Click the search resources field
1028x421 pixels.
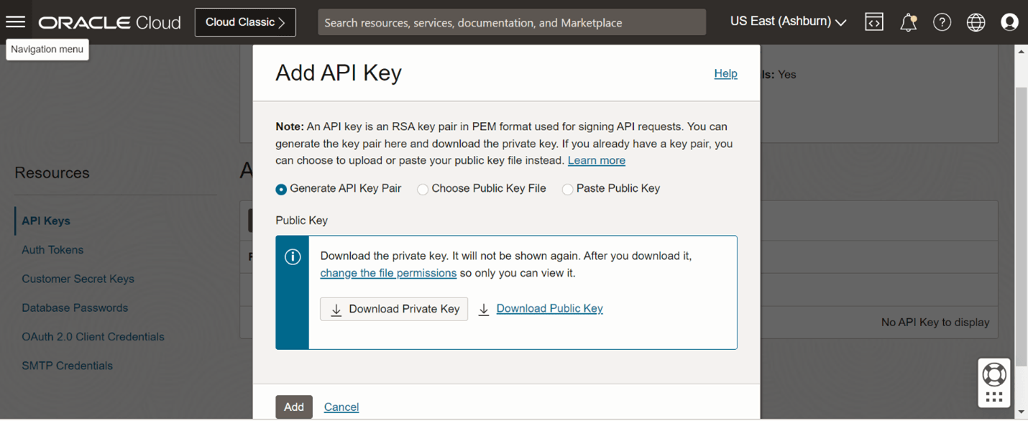pyautogui.click(x=512, y=22)
